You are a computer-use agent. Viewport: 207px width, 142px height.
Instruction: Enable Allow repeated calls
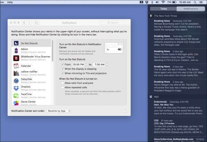(x=62, y=87)
